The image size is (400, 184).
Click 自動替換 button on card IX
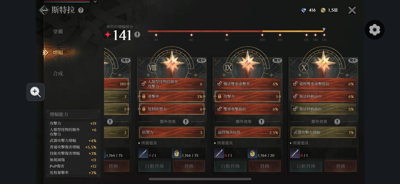tap(230, 166)
